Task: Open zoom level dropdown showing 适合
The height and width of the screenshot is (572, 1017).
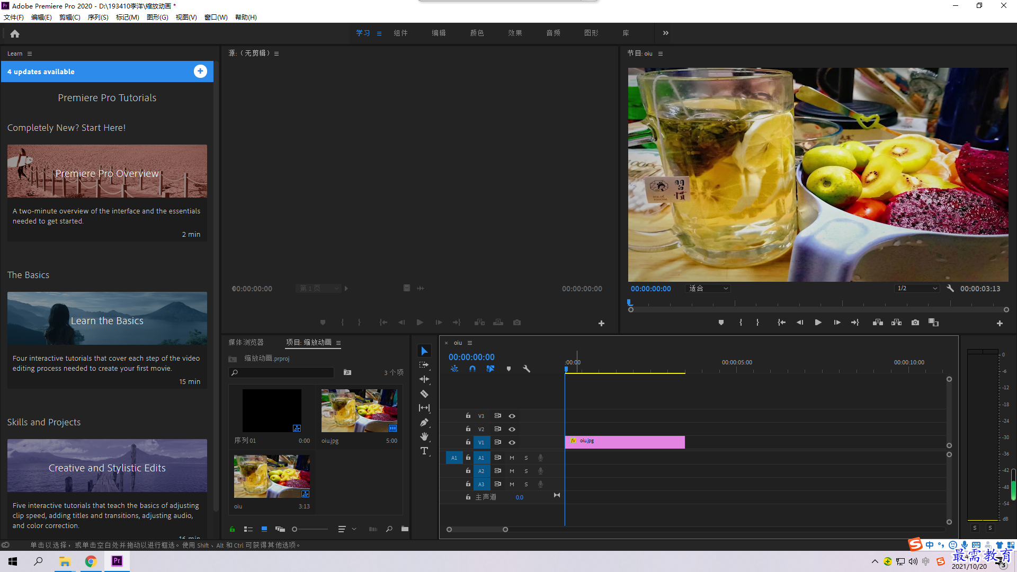Action: pos(708,289)
